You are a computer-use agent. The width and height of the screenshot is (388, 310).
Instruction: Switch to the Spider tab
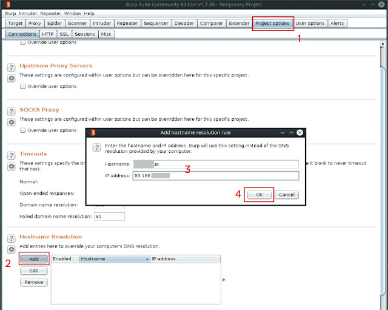pyautogui.click(x=55, y=23)
